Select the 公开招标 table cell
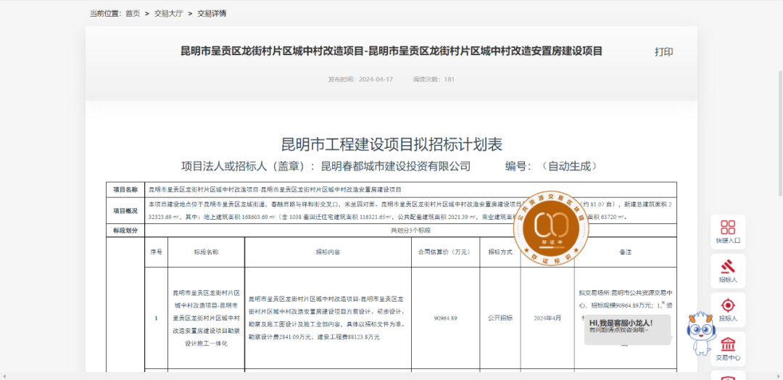The height and width of the screenshot is (380, 783). [x=500, y=318]
